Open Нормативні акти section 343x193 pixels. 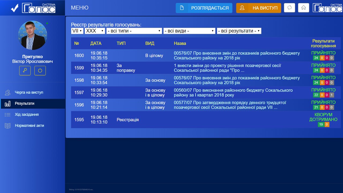pyautogui.click(x=29, y=125)
